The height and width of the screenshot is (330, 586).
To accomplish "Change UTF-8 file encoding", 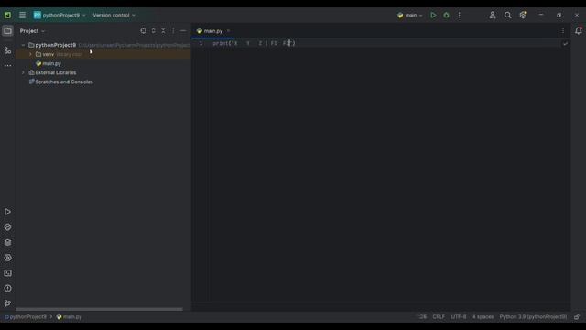I will coord(459,317).
